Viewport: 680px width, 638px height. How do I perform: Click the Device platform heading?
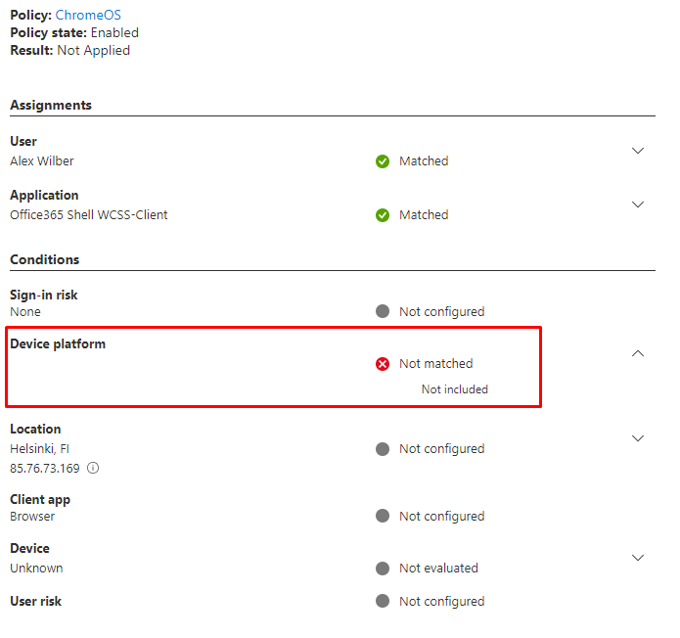coord(58,344)
